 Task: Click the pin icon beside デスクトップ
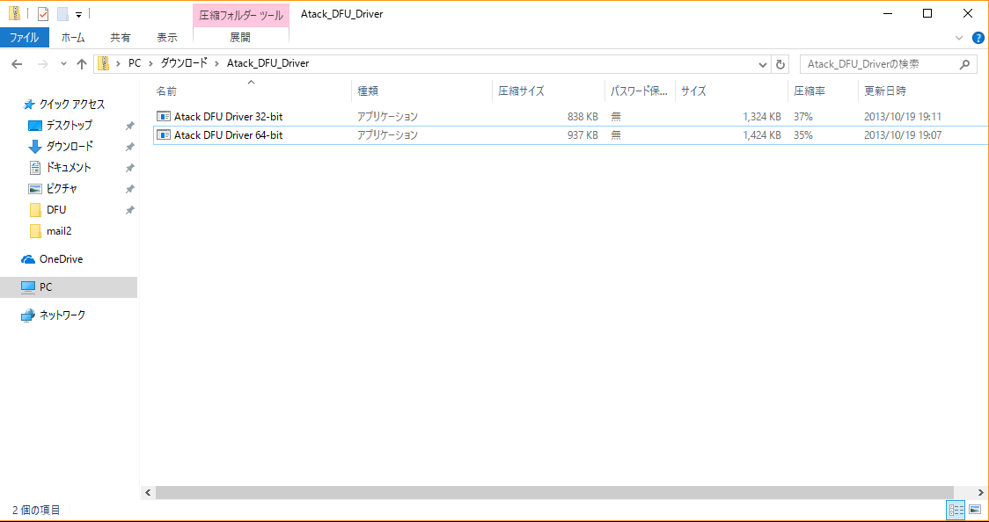tap(129, 126)
